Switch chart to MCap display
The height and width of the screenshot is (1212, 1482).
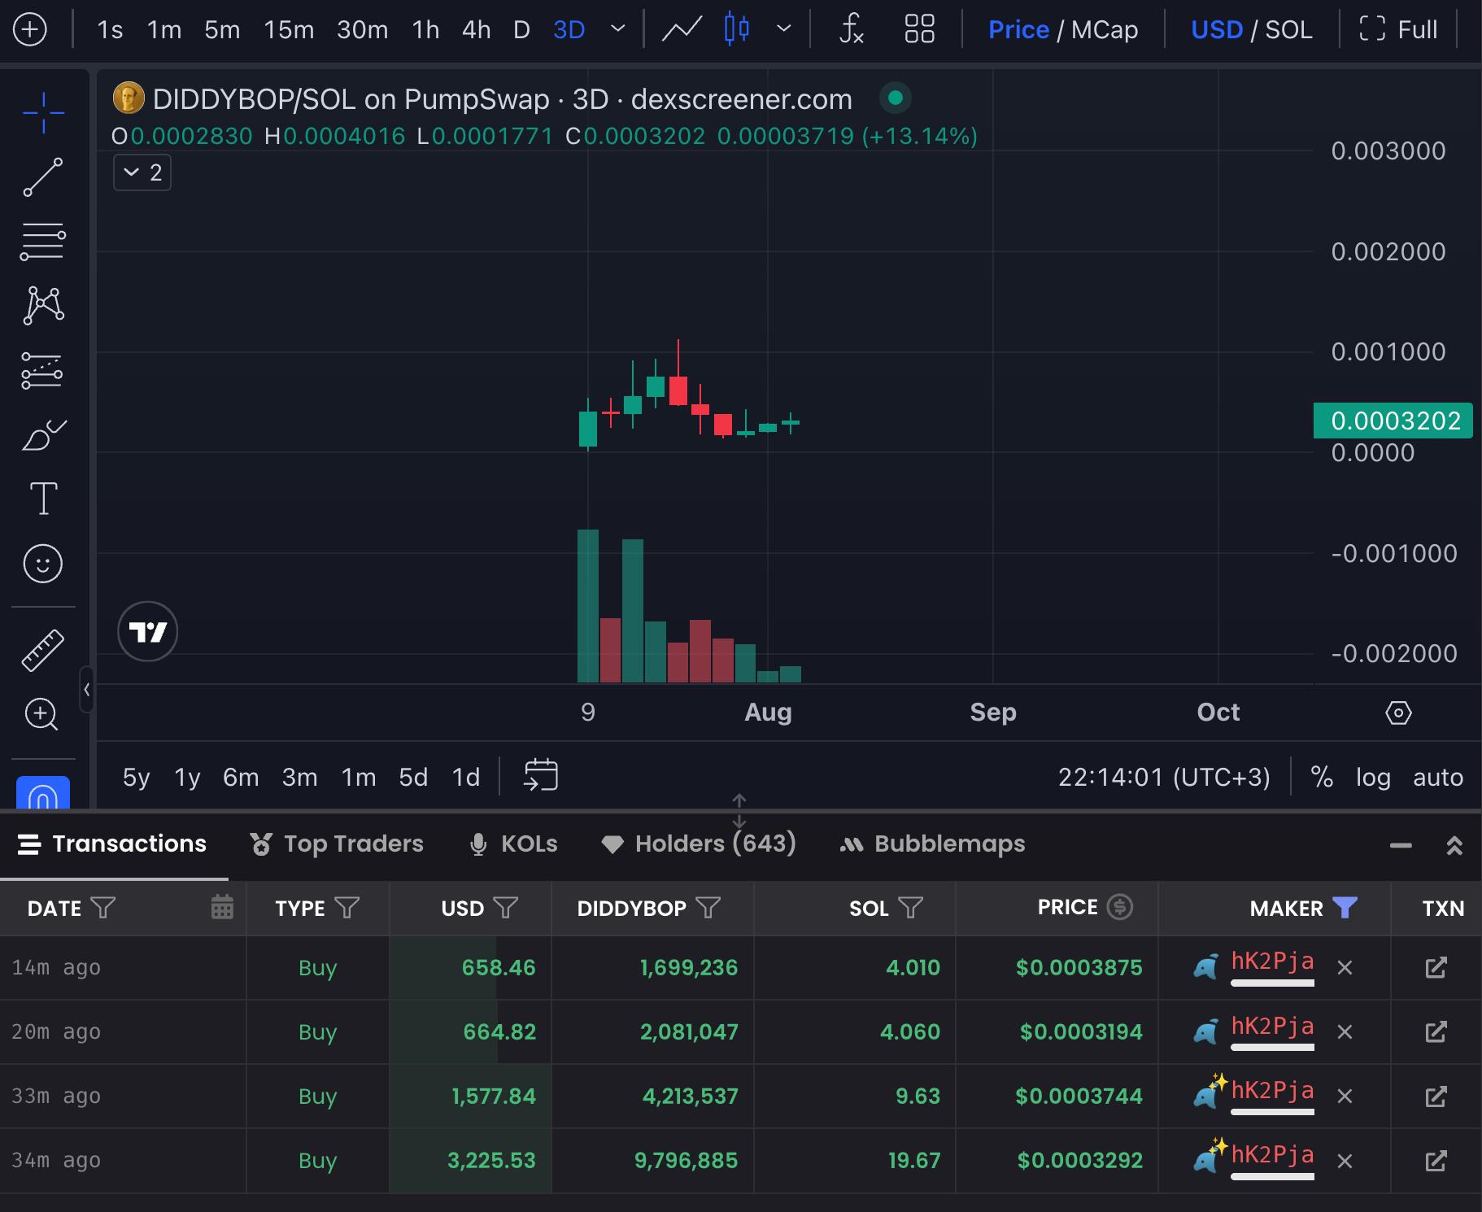1105,30
